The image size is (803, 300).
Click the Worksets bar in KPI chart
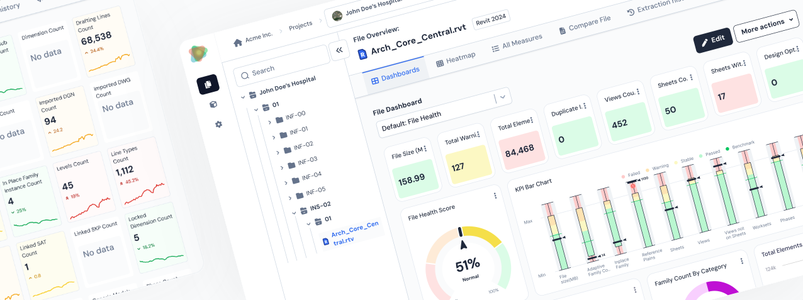coord(752,182)
